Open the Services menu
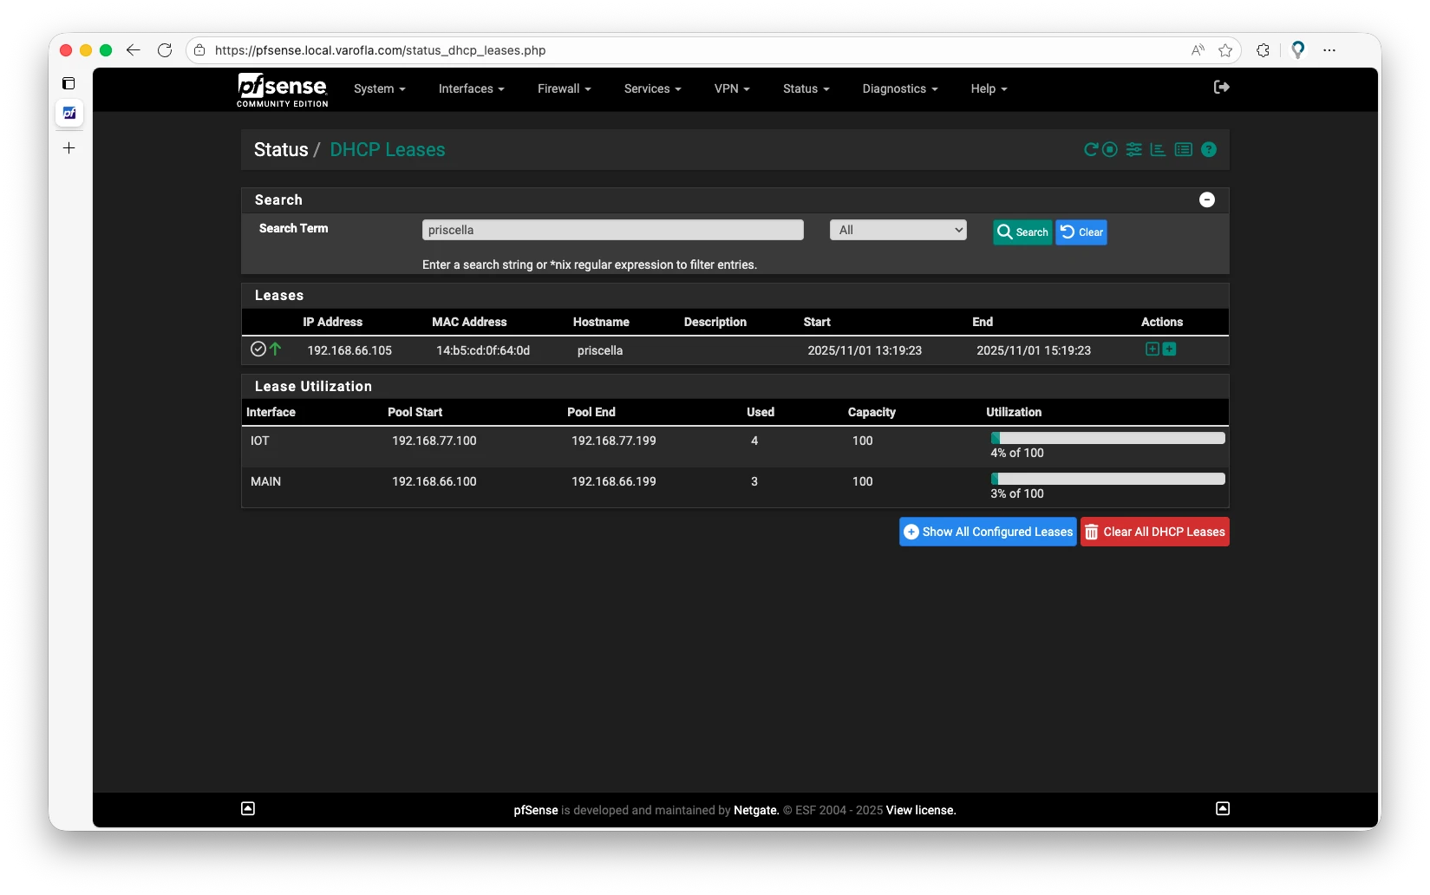Image resolution: width=1430 pixels, height=895 pixels. [652, 88]
